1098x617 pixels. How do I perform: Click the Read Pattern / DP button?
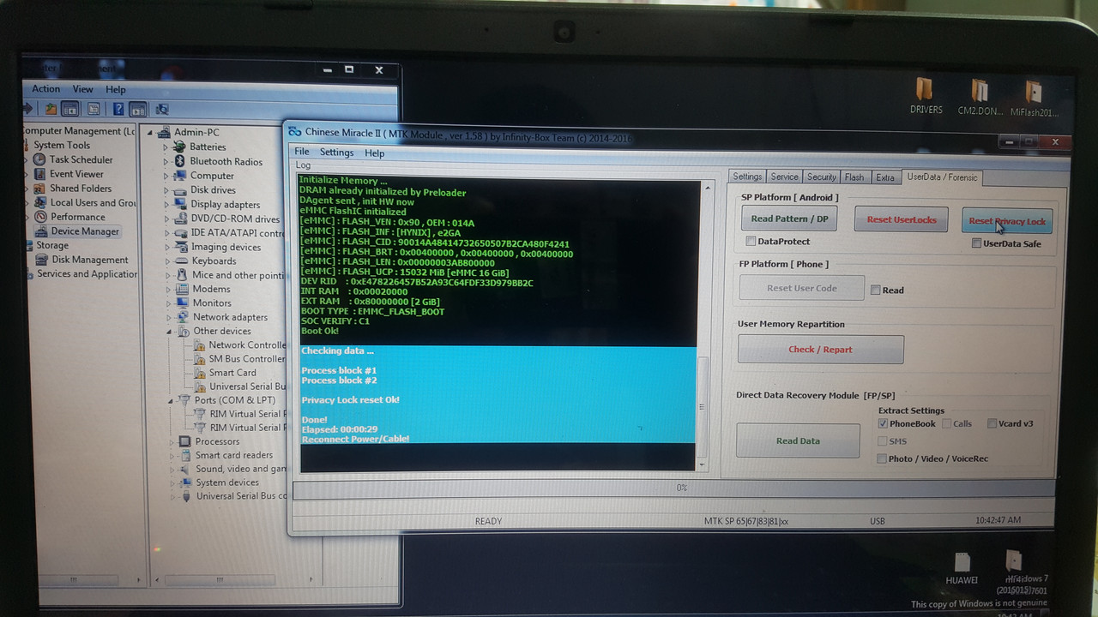tap(789, 219)
